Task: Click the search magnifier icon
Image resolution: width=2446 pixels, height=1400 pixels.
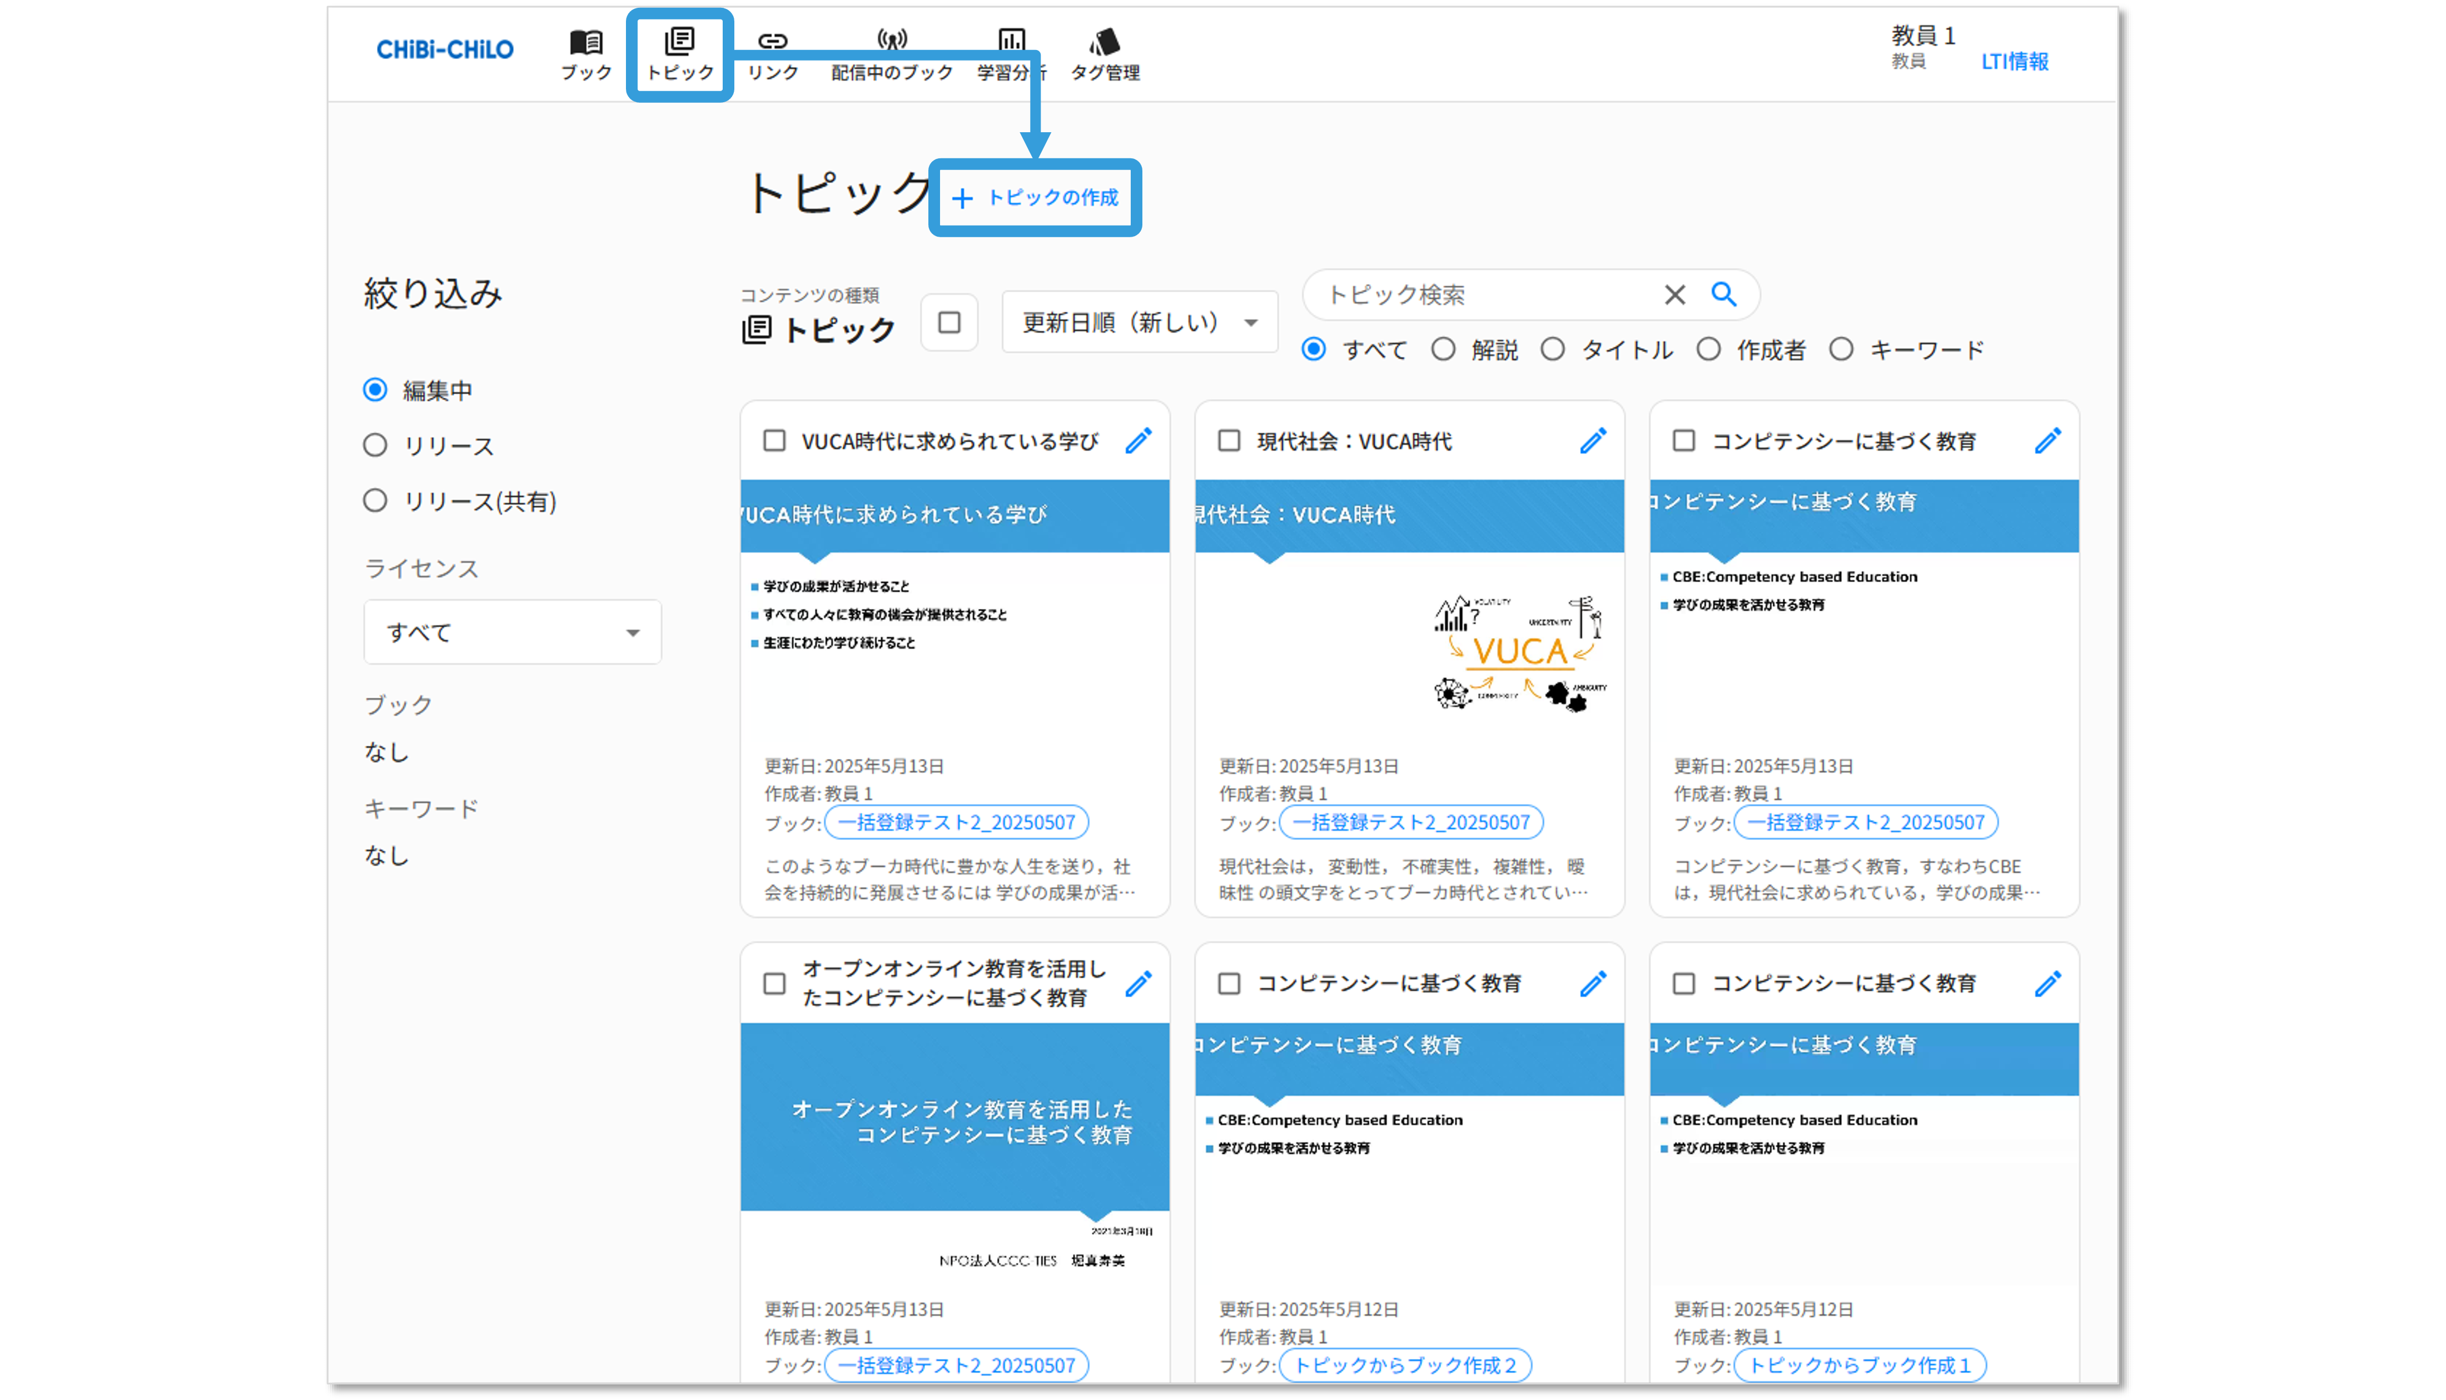Action: click(1724, 294)
